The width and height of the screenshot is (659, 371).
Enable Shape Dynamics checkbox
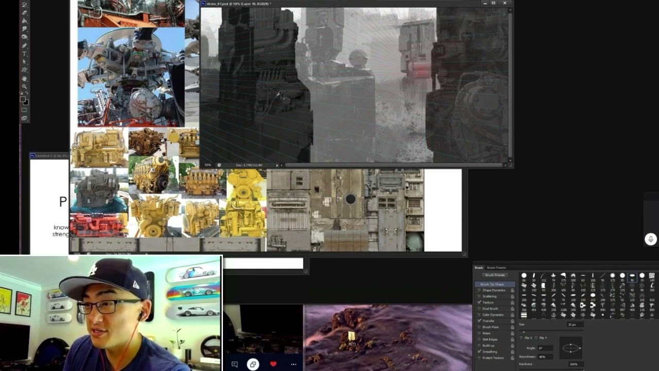tap(479, 290)
